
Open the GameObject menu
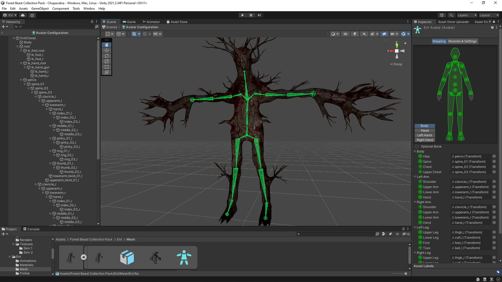coord(40,8)
